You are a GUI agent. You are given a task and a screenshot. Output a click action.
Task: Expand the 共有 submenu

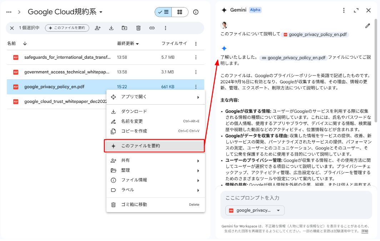156,160
